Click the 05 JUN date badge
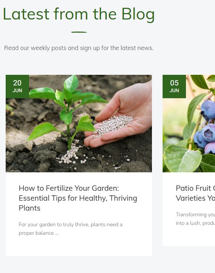The width and height of the screenshot is (215, 273). click(174, 86)
